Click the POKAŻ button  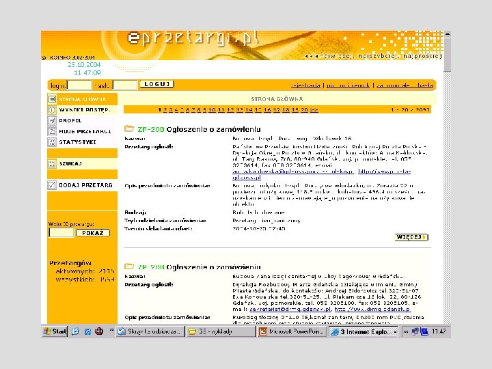[92, 233]
